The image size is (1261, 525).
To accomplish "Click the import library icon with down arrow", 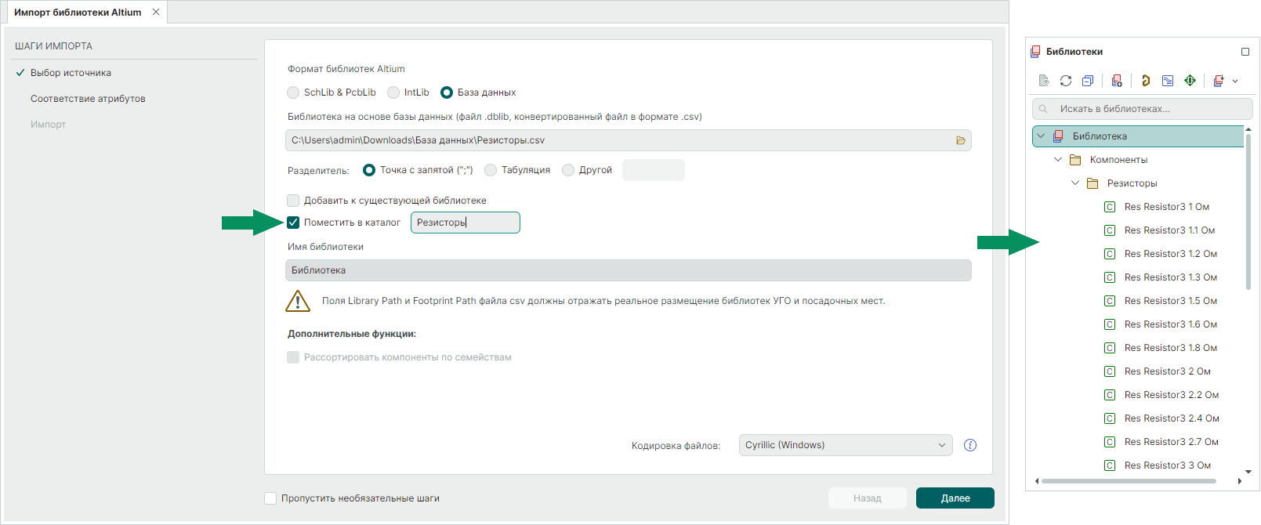I will pos(1219,81).
